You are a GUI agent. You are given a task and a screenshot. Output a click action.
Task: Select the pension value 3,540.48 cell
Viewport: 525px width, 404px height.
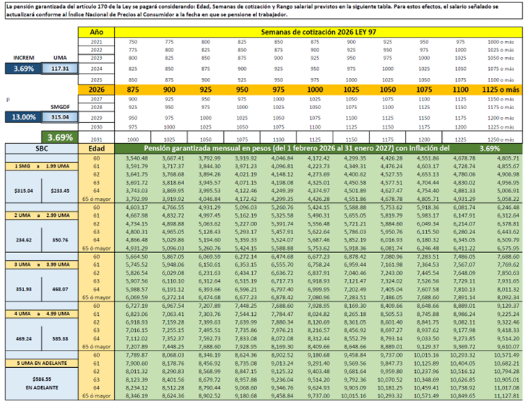136,158
